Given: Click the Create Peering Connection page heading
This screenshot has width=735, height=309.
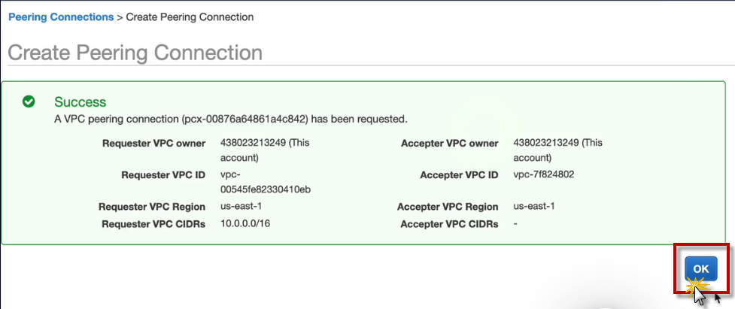Looking at the screenshot, I should click(135, 53).
